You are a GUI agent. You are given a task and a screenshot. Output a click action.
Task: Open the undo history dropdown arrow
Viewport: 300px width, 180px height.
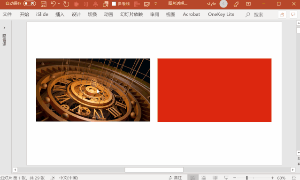pyautogui.click(x=59, y=4)
